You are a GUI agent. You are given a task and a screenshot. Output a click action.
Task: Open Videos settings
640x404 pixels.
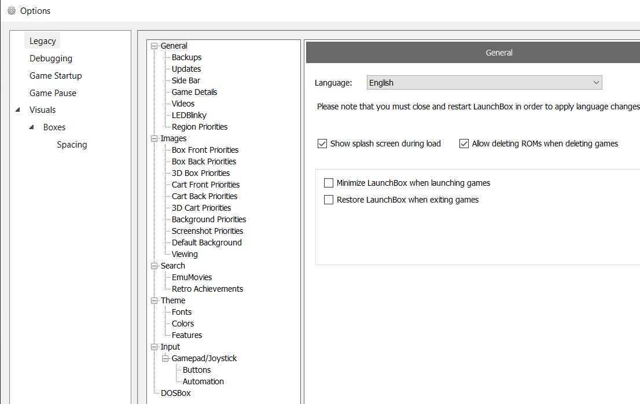coord(183,104)
